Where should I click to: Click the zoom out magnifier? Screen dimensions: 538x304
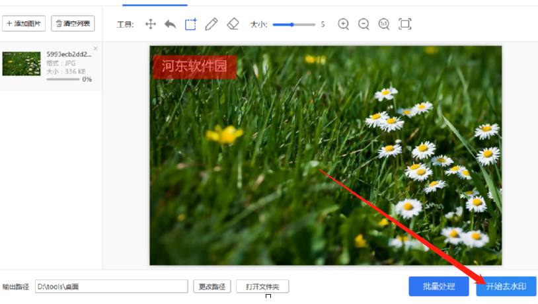click(364, 24)
